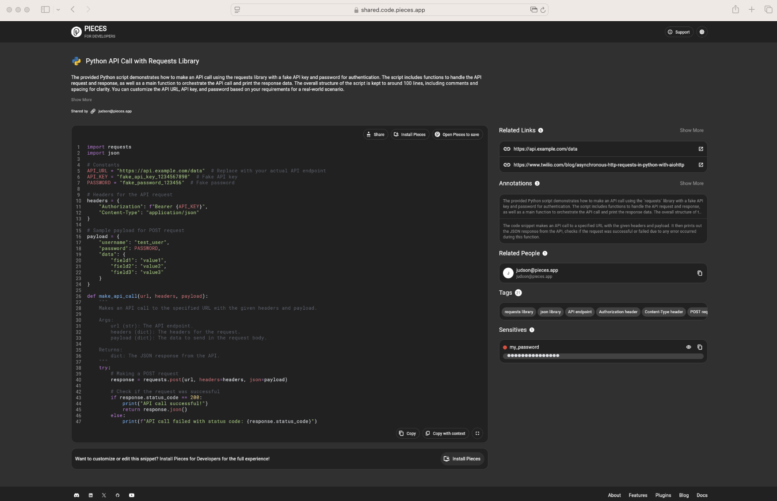Reload the page in Safari
This screenshot has width=777, height=501.
543,10
